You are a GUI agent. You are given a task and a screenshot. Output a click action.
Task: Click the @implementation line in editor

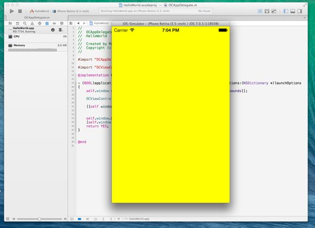point(93,75)
